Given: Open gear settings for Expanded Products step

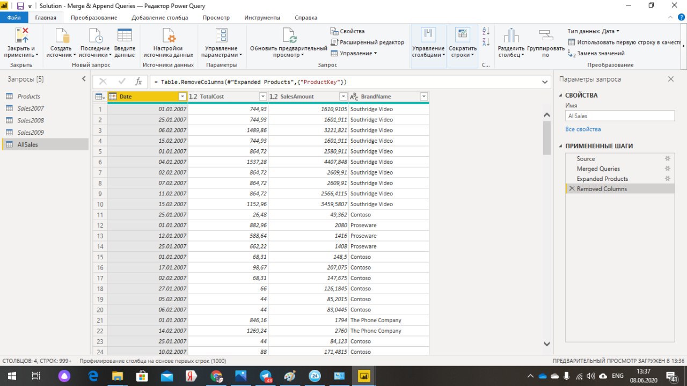Looking at the screenshot, I should coord(668,179).
